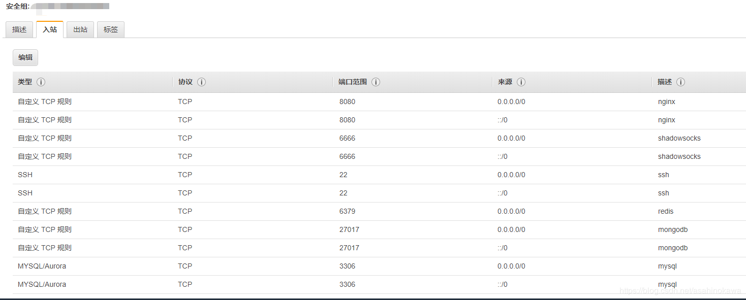
Task: Click info icon next to 端口范围 header
Action: 376,82
